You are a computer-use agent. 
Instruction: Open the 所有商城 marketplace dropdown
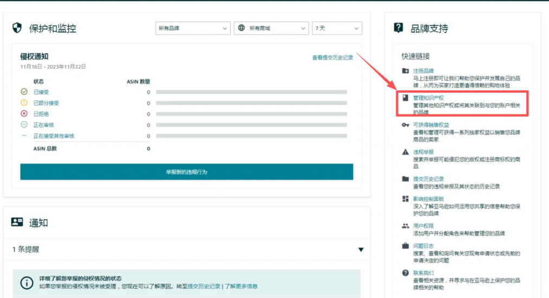pos(271,28)
